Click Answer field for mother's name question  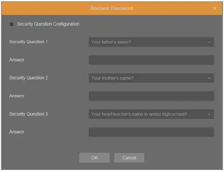click(x=151, y=96)
